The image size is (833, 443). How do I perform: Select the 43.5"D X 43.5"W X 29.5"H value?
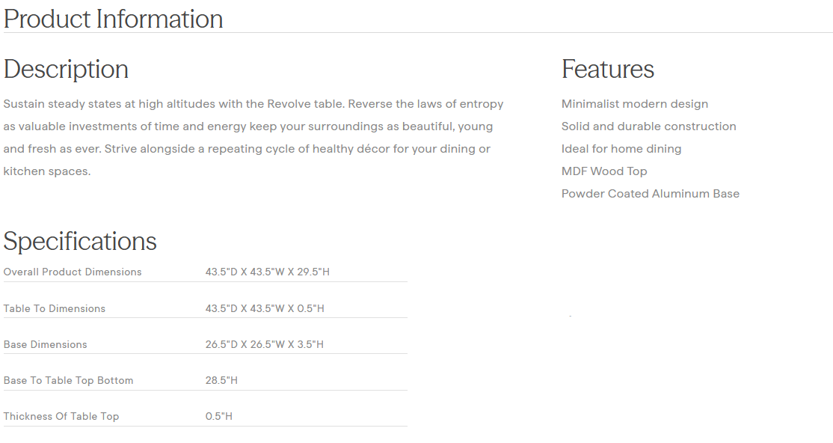[x=267, y=272]
